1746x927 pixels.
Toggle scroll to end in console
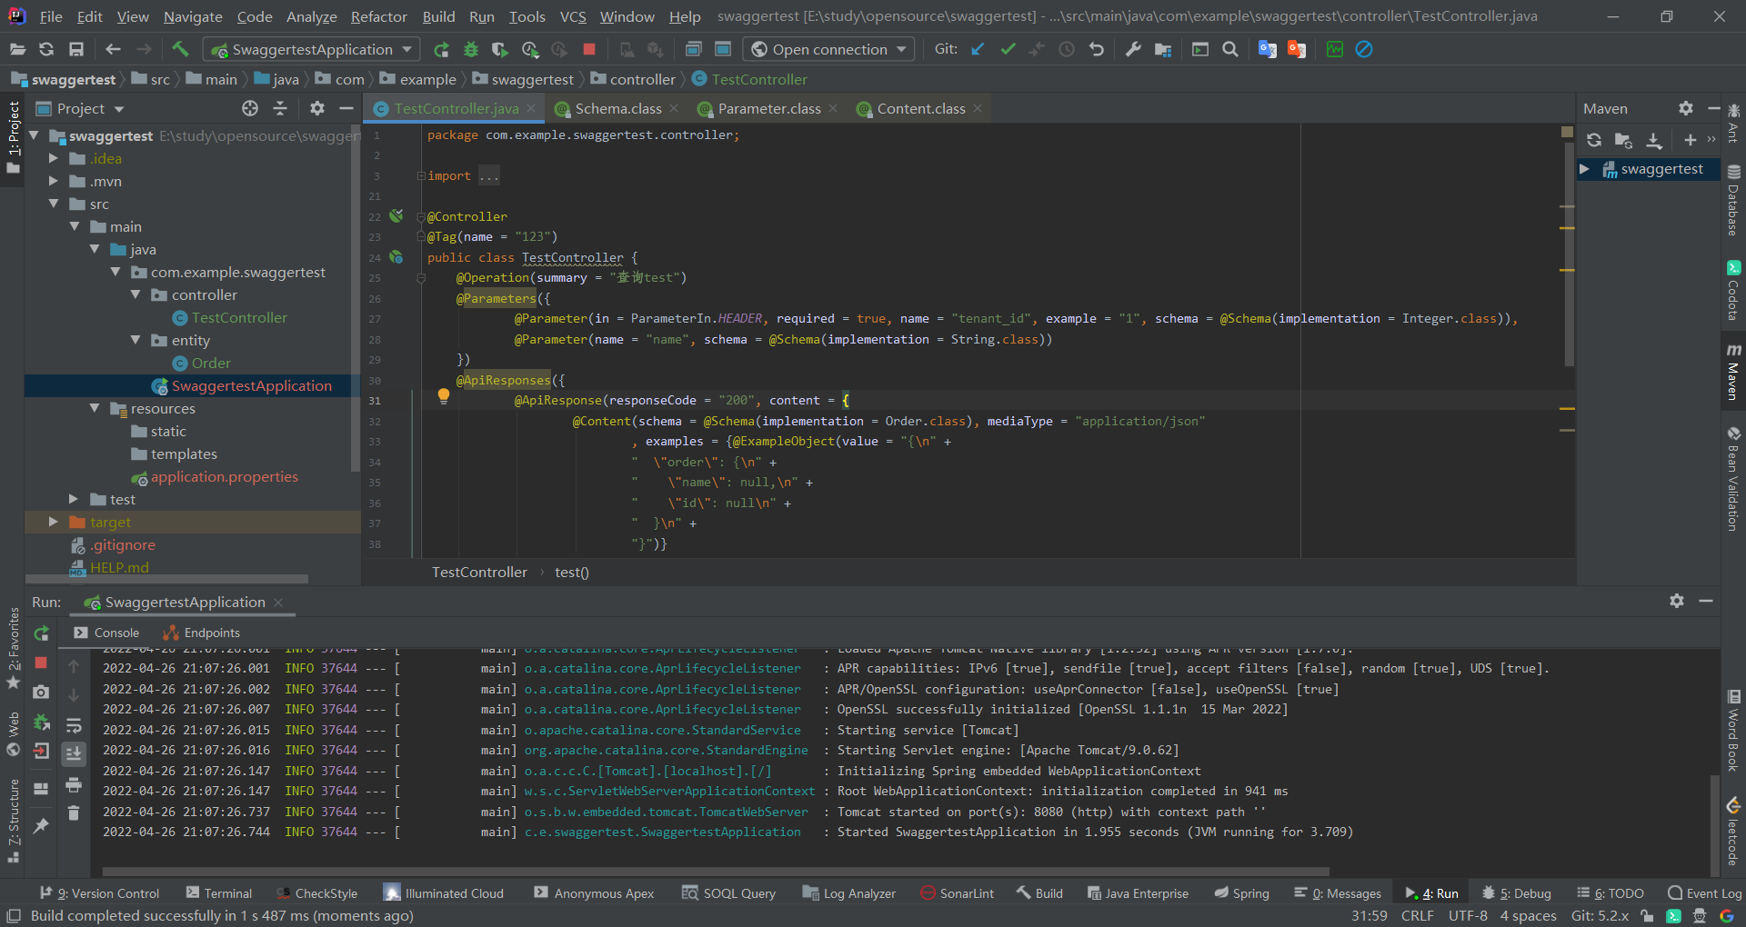(74, 753)
